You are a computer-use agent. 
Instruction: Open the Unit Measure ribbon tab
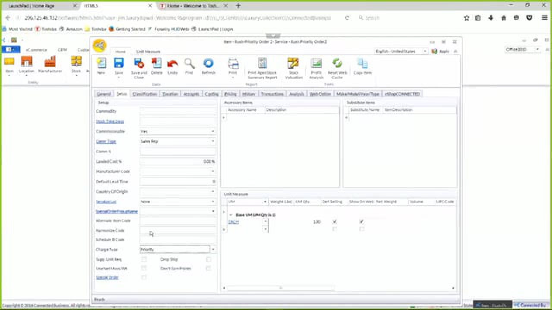click(147, 51)
